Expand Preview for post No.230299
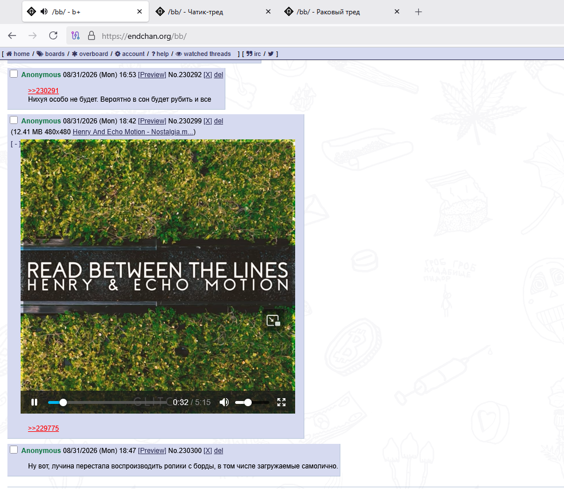The width and height of the screenshot is (564, 489). pyautogui.click(x=152, y=121)
